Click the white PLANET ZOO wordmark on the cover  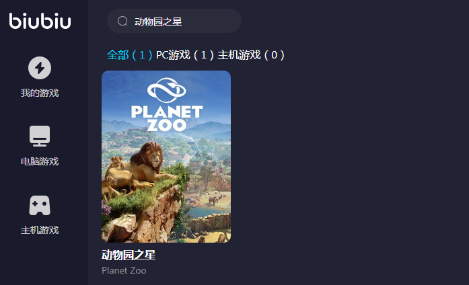pos(167,118)
